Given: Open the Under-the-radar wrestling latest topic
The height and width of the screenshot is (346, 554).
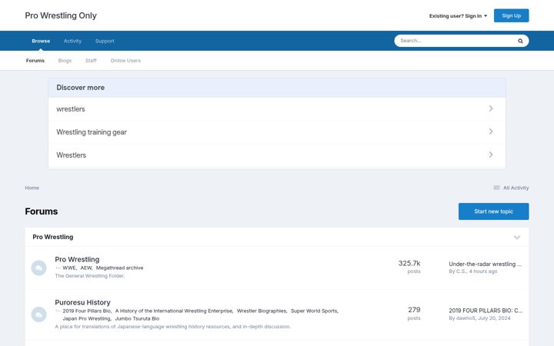Looking at the screenshot, I should coord(485,264).
